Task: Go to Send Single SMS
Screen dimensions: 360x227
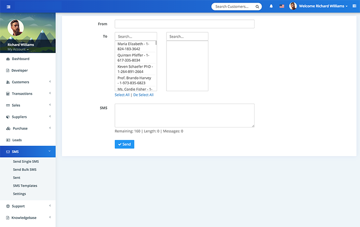Action: coord(26,162)
